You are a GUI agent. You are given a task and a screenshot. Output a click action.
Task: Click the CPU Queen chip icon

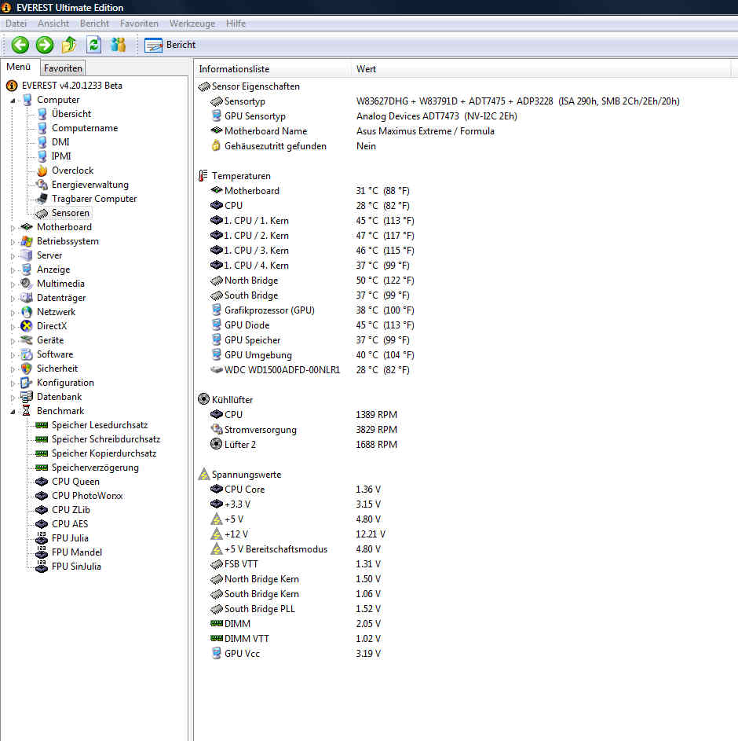point(42,482)
